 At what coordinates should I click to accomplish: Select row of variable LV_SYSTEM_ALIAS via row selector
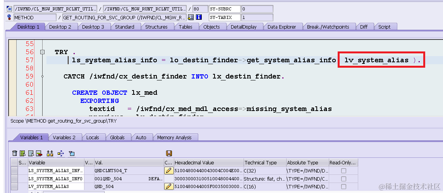[14, 186]
